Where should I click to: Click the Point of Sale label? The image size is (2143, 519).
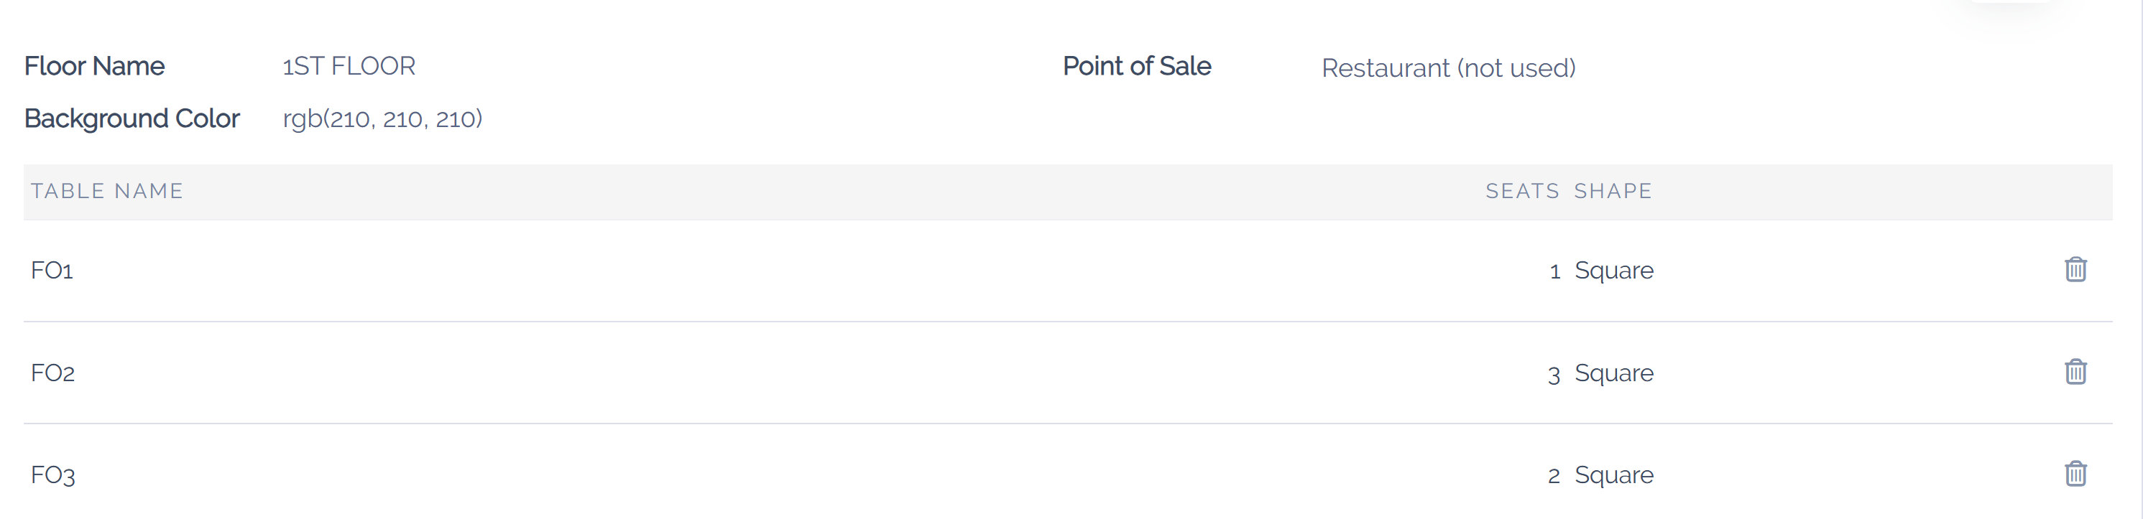1136,67
